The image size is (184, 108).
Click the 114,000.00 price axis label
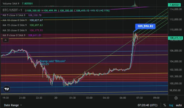point(175,9)
